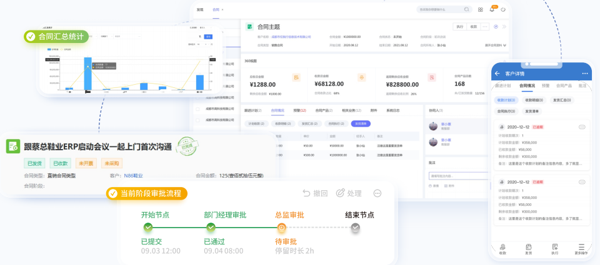Open the ellipsis menu on first 2020-12-12 card
Screen dimensions: 600x265
click(582, 127)
